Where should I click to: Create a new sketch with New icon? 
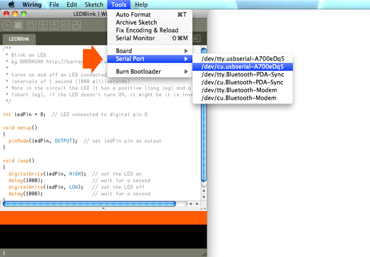(32, 25)
